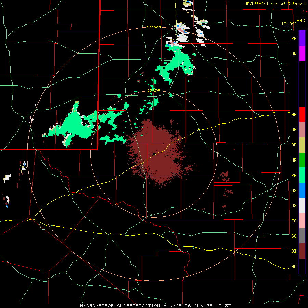Click the GC legend label
Screen dimensions: 308x308
tap(294, 236)
